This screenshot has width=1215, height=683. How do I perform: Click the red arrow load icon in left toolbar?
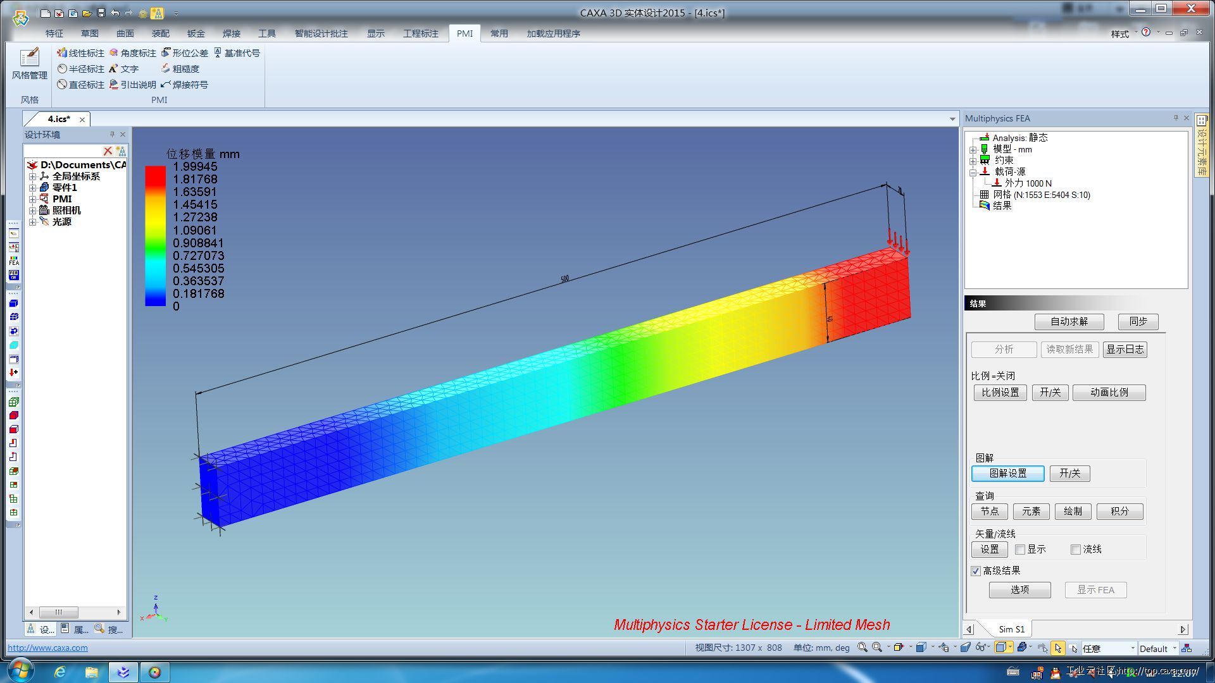click(14, 372)
